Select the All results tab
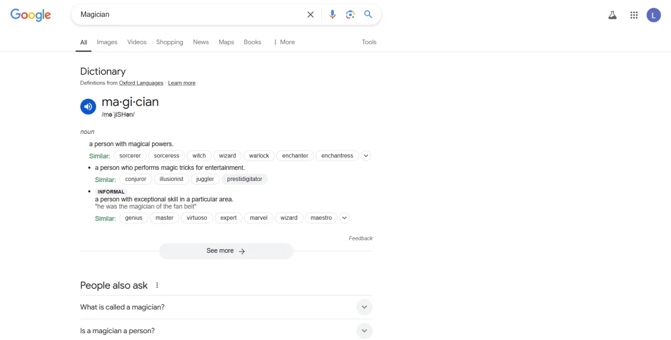The height and width of the screenshot is (340, 671). click(x=83, y=42)
